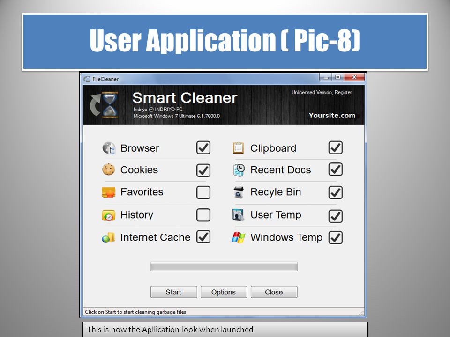
Task: Click the Favorites star folder icon
Action: pos(108,192)
